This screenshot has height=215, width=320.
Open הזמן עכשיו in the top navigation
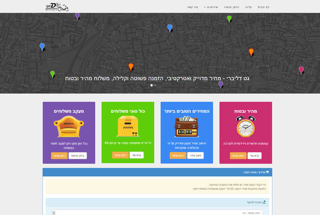(231, 7)
